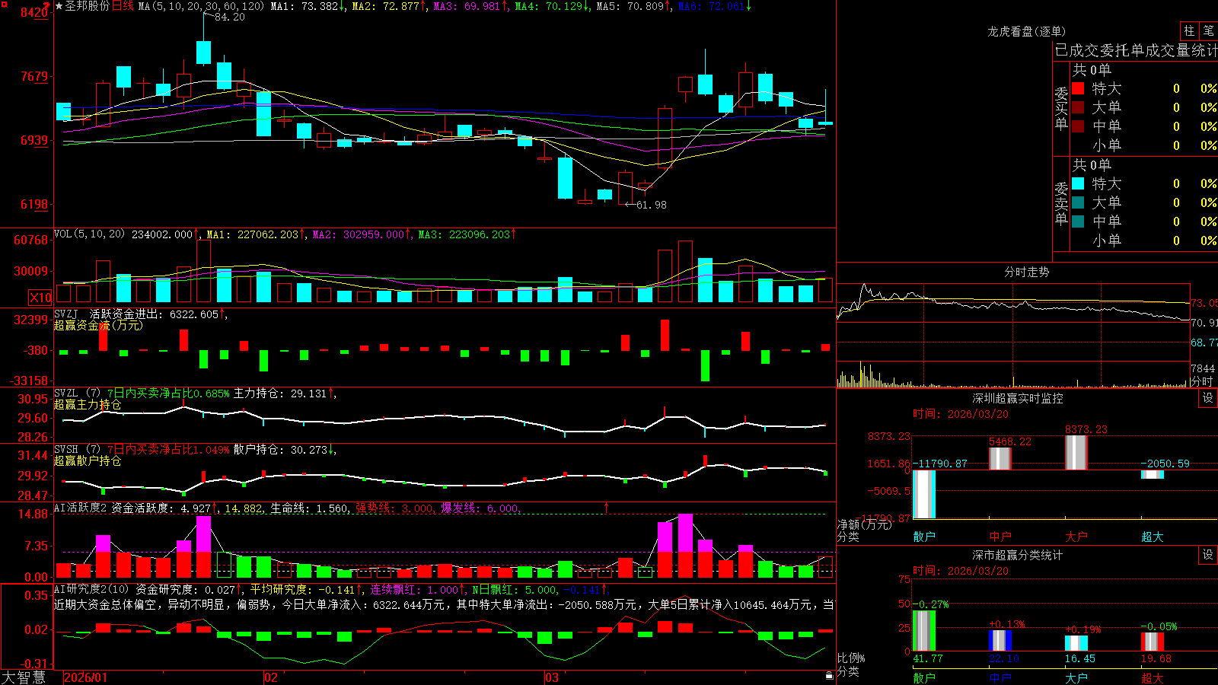The width and height of the screenshot is (1218, 685).
Task: Click the 大智慧 logo at the bottom left
Action: (24, 677)
